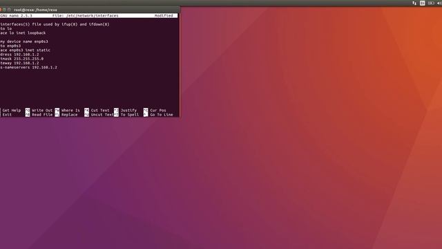This screenshot has width=442, height=249.
Task: Click the 'Get Help' shortcut label
Action: click(x=12, y=111)
